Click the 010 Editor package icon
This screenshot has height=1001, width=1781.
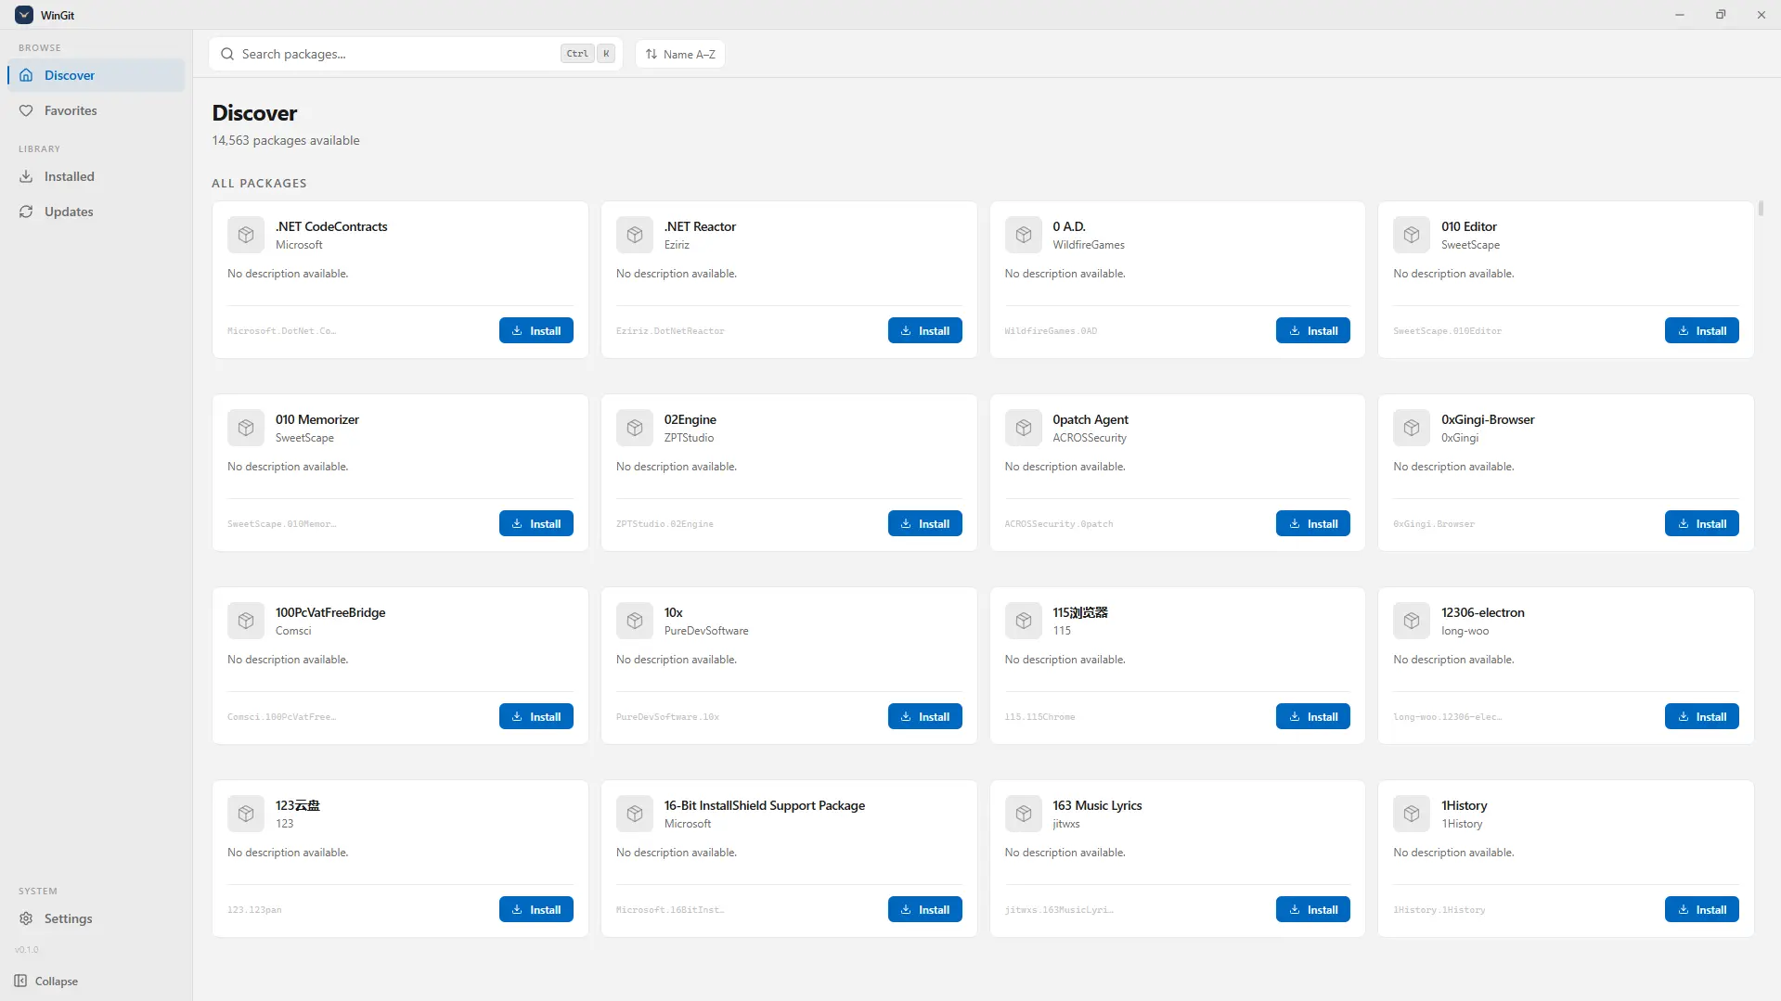tap(1412, 235)
